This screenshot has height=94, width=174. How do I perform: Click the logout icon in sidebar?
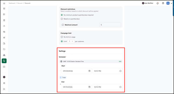coord(4,89)
